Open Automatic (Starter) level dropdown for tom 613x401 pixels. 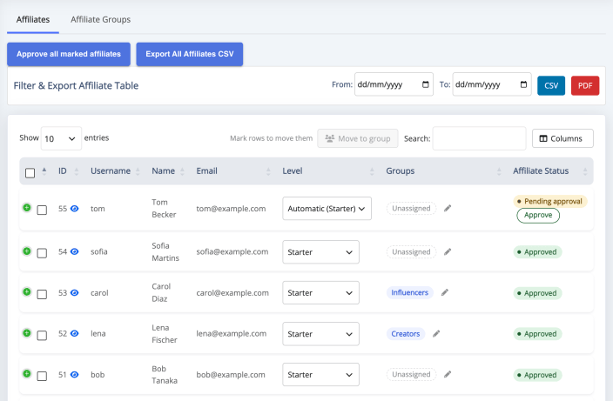(x=327, y=209)
